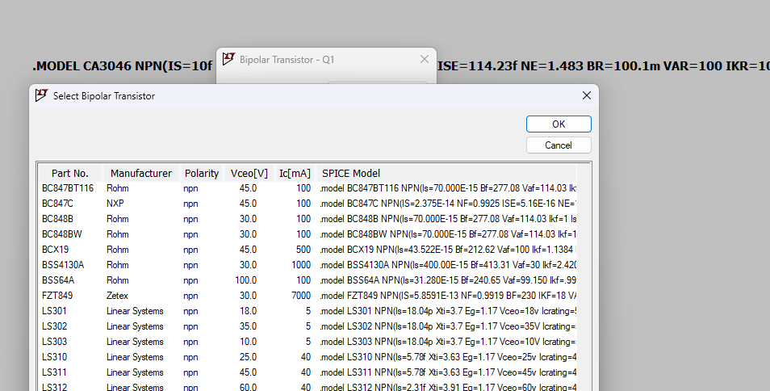Image resolution: width=770 pixels, height=391 pixels.
Task: Select the FZT849 part number
Action: [57, 296]
